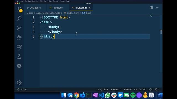
Task: Select the index.html editor tab
Action: [x=81, y=8]
